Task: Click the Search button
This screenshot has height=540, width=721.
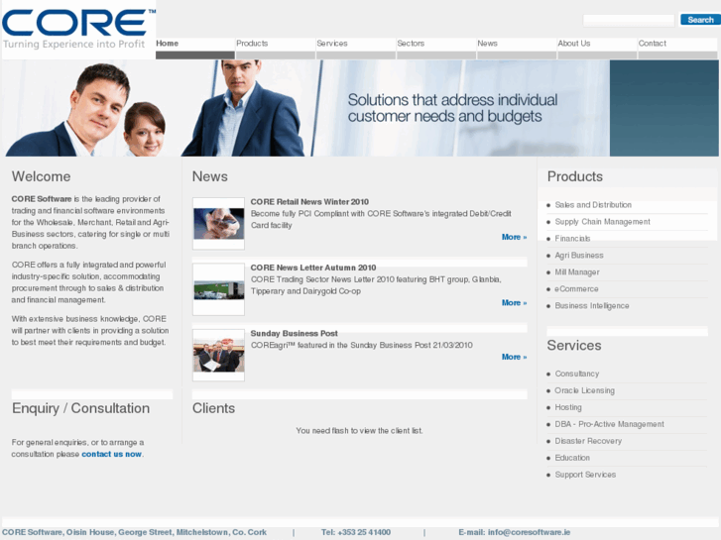Action: click(700, 20)
